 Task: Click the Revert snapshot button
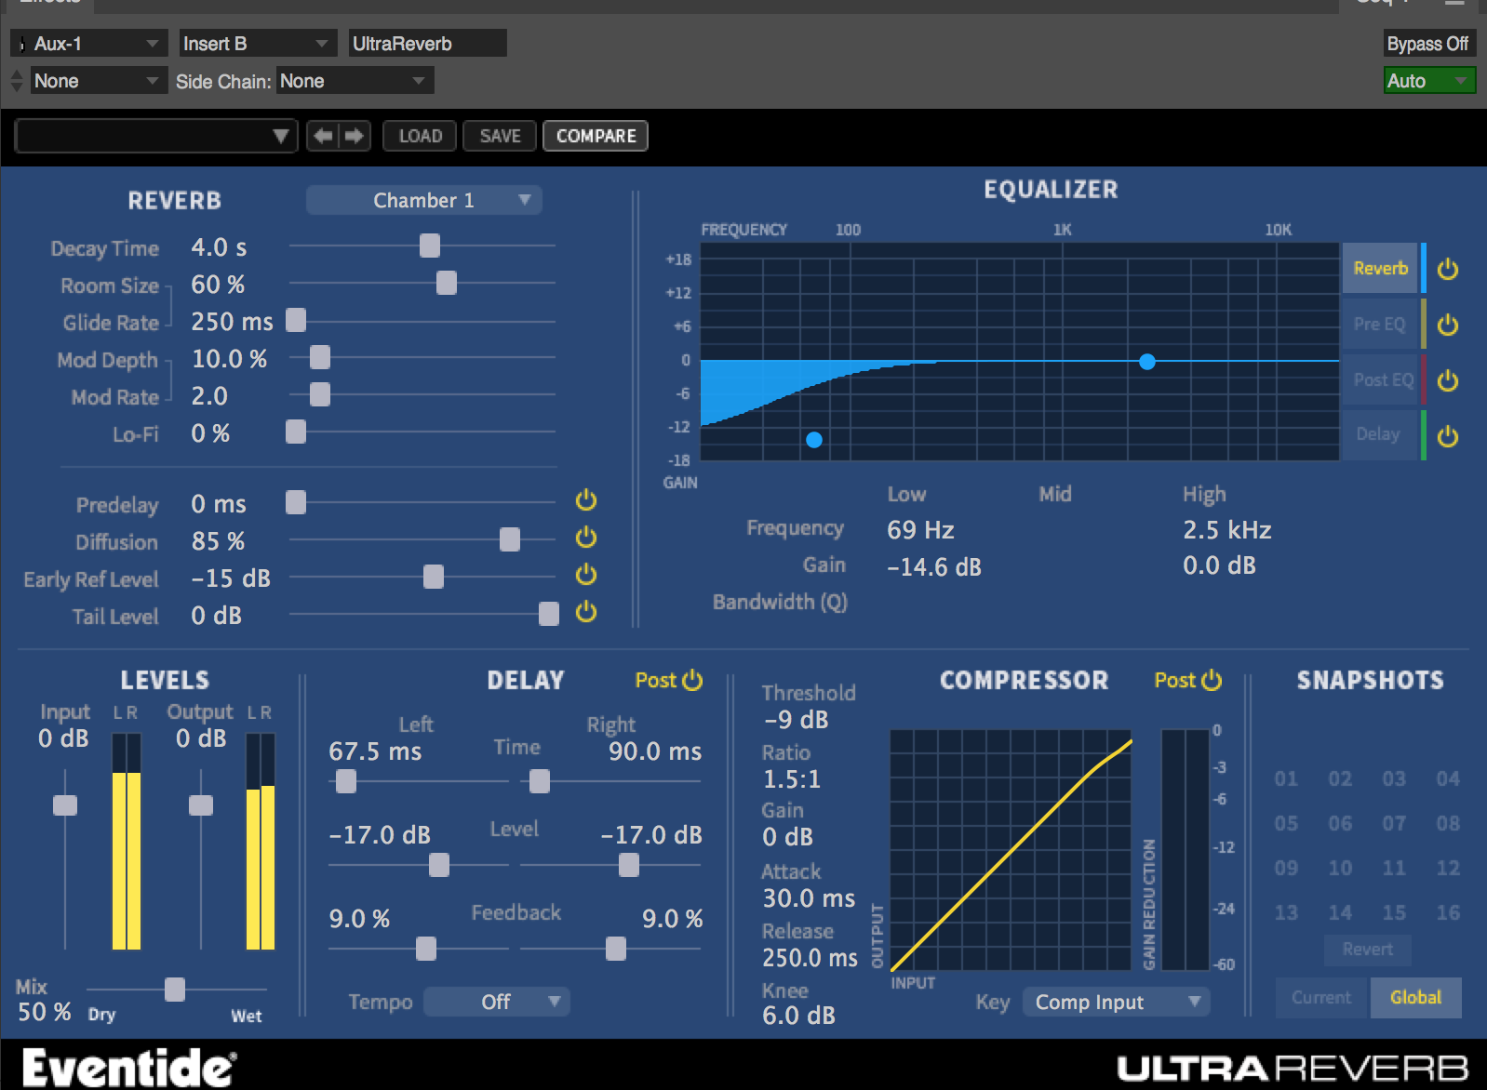point(1368,950)
